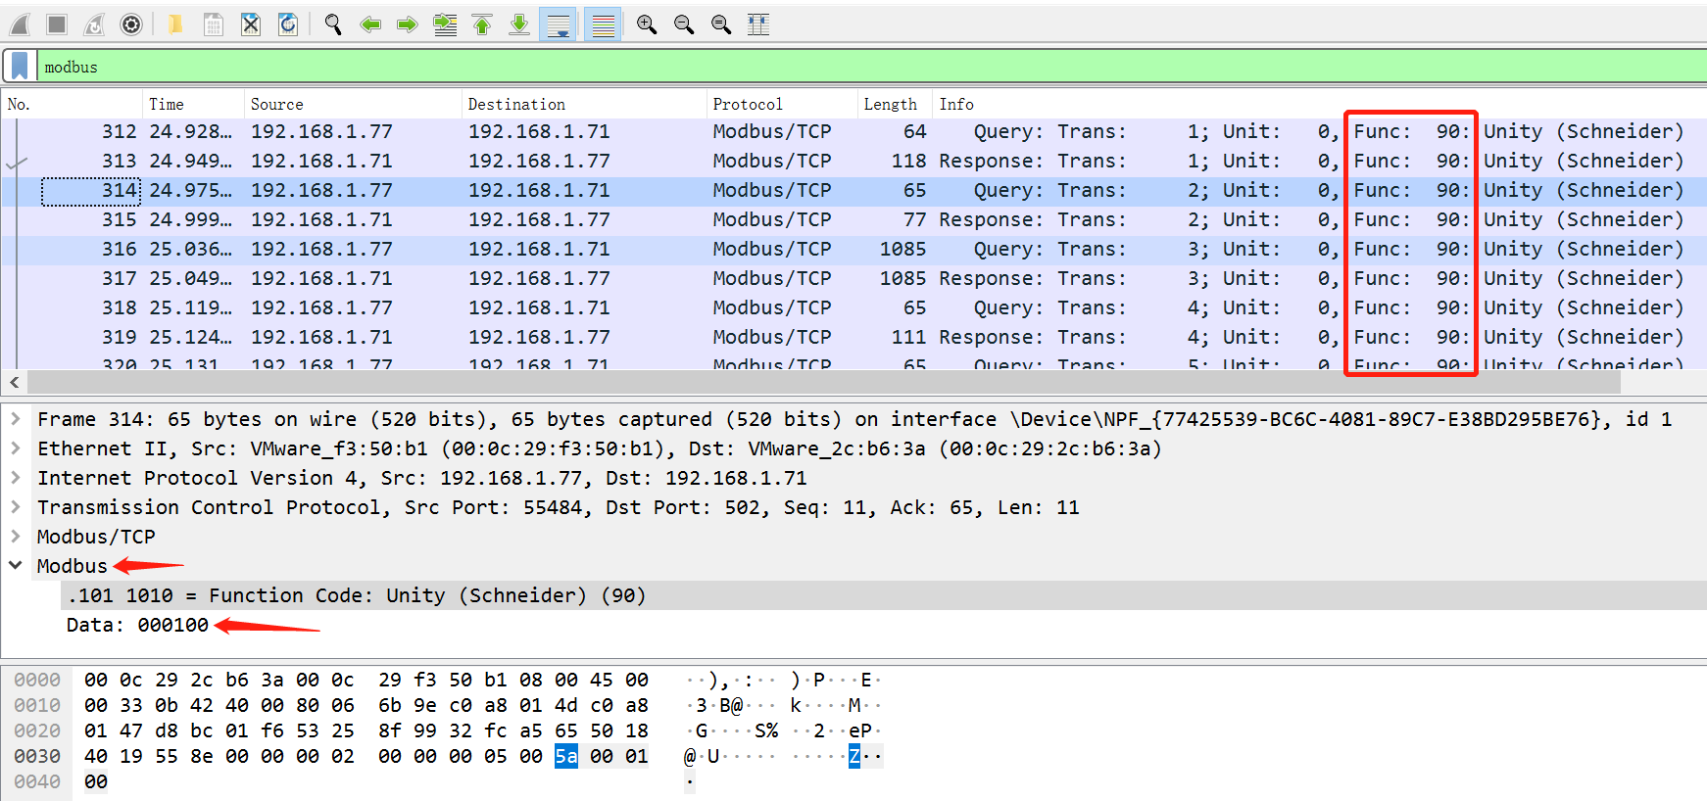Sort packets by Source column header

point(276,104)
